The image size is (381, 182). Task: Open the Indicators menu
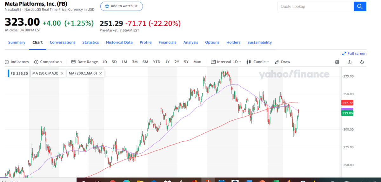coord(17,62)
